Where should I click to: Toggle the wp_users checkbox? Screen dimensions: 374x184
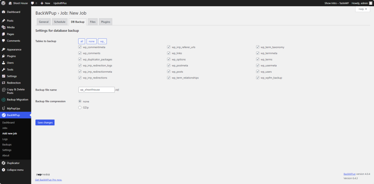[x=257, y=72]
